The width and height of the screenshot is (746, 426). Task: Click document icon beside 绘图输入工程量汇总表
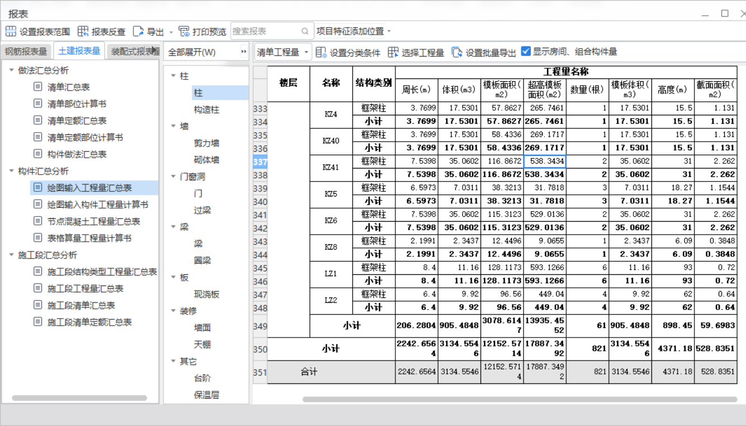click(x=38, y=188)
